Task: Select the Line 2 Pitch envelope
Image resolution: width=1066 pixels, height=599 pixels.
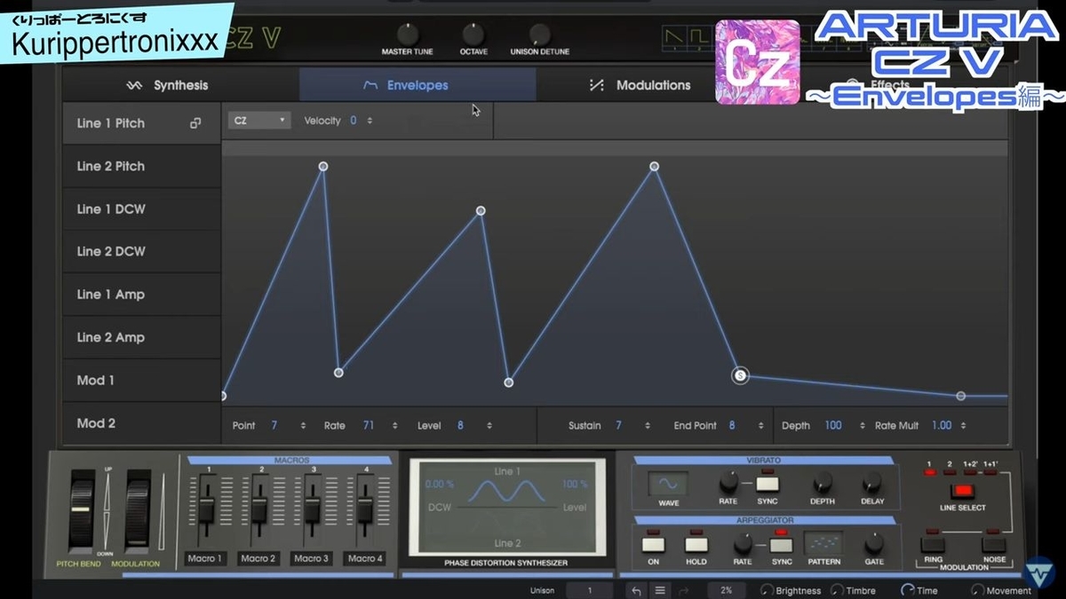Action: coord(141,166)
